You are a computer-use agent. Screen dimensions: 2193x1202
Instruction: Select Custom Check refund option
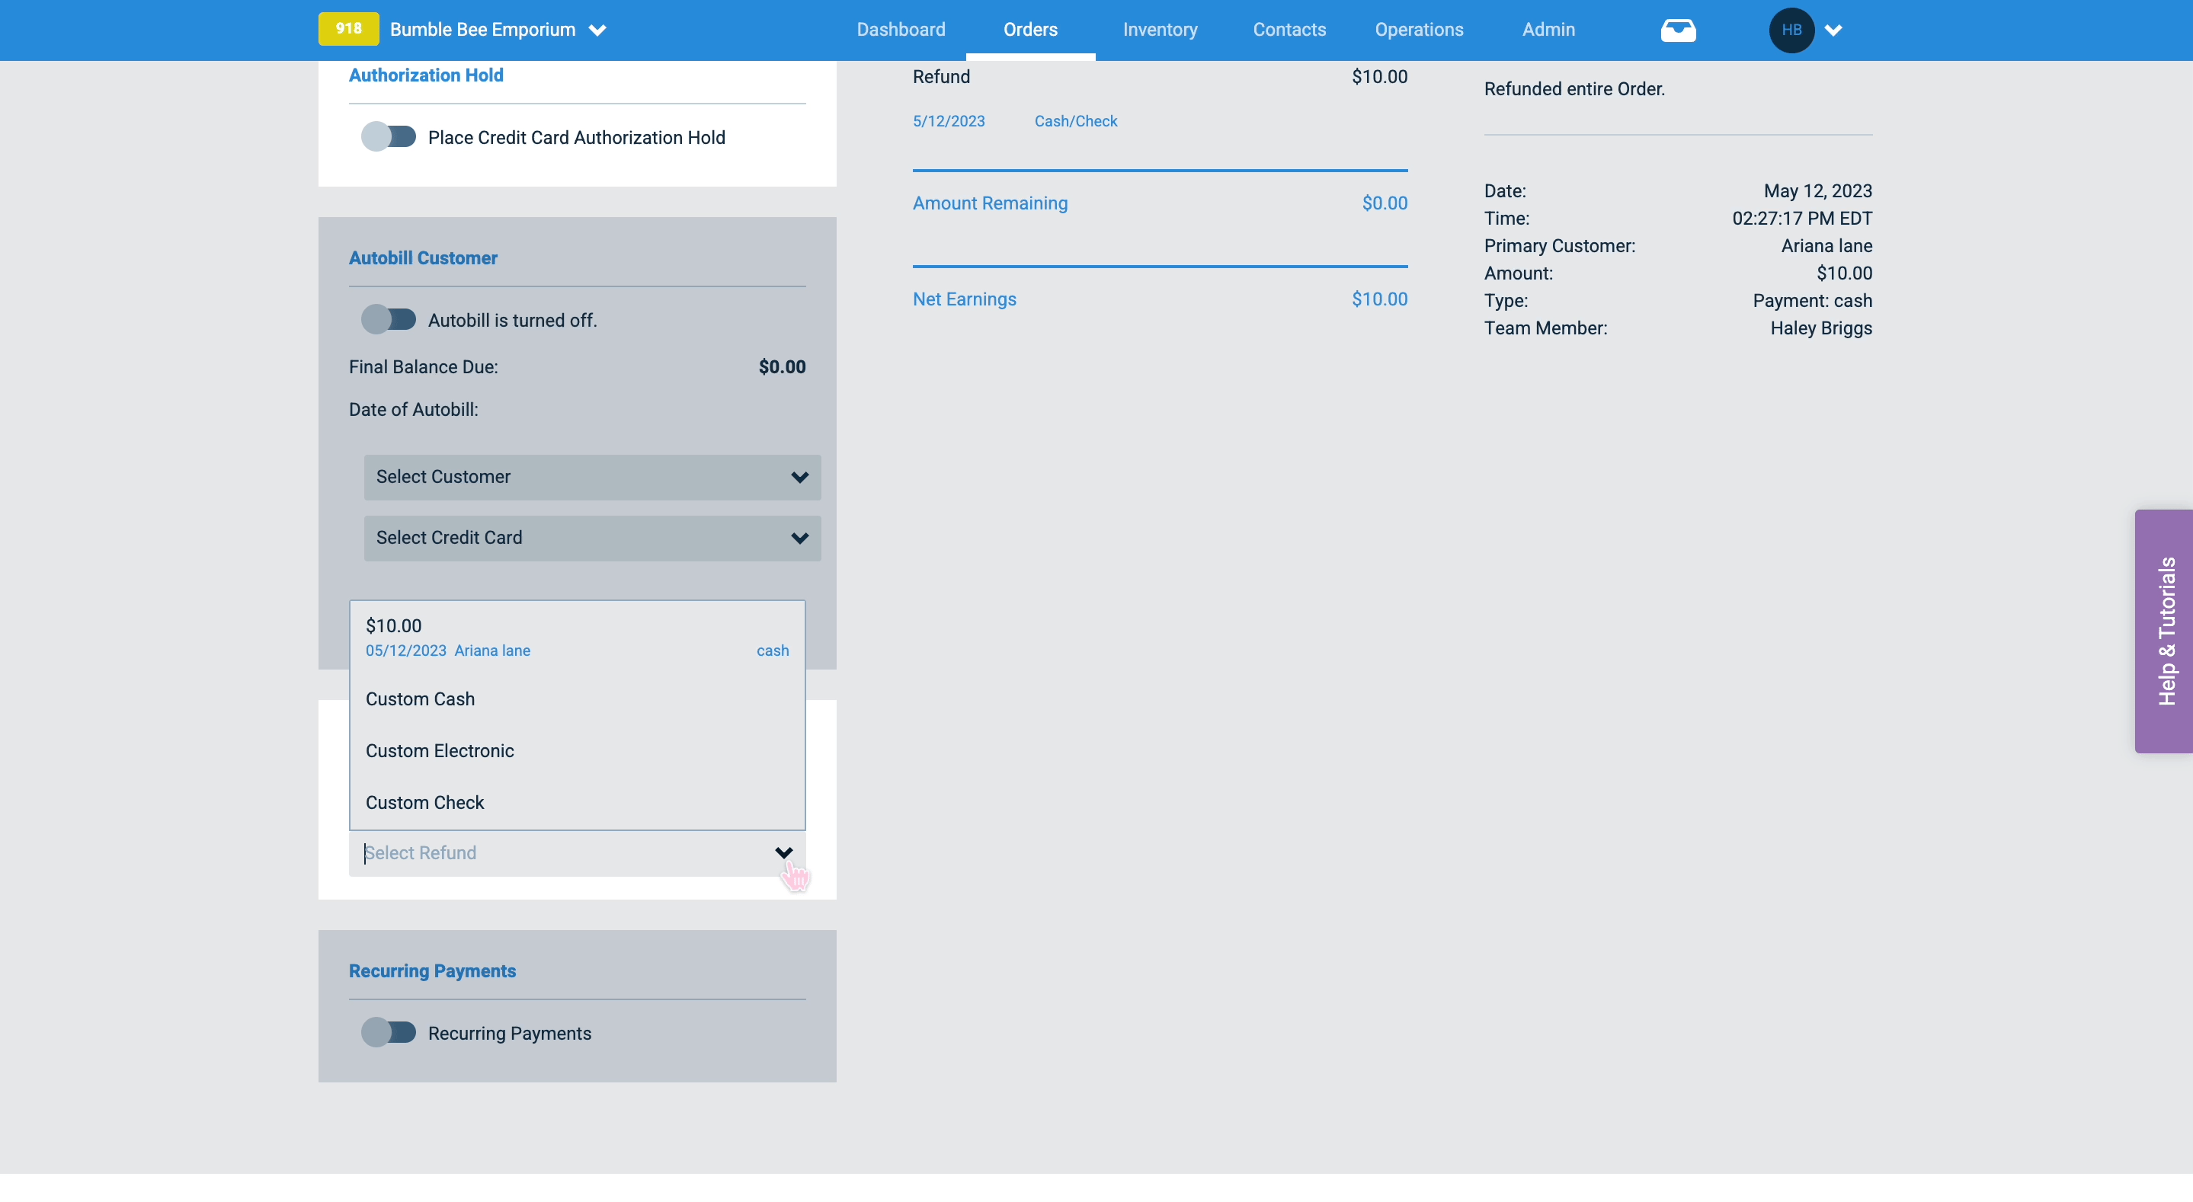[x=577, y=803]
